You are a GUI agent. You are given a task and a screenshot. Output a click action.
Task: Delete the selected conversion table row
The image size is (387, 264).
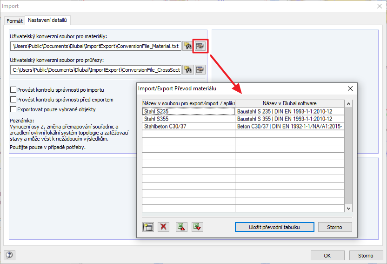coord(163,227)
